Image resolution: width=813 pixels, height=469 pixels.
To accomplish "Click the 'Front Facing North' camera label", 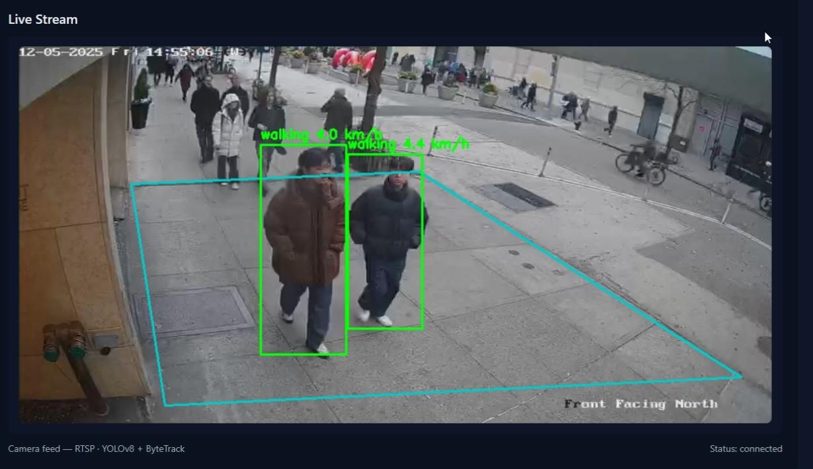I will click(x=640, y=404).
